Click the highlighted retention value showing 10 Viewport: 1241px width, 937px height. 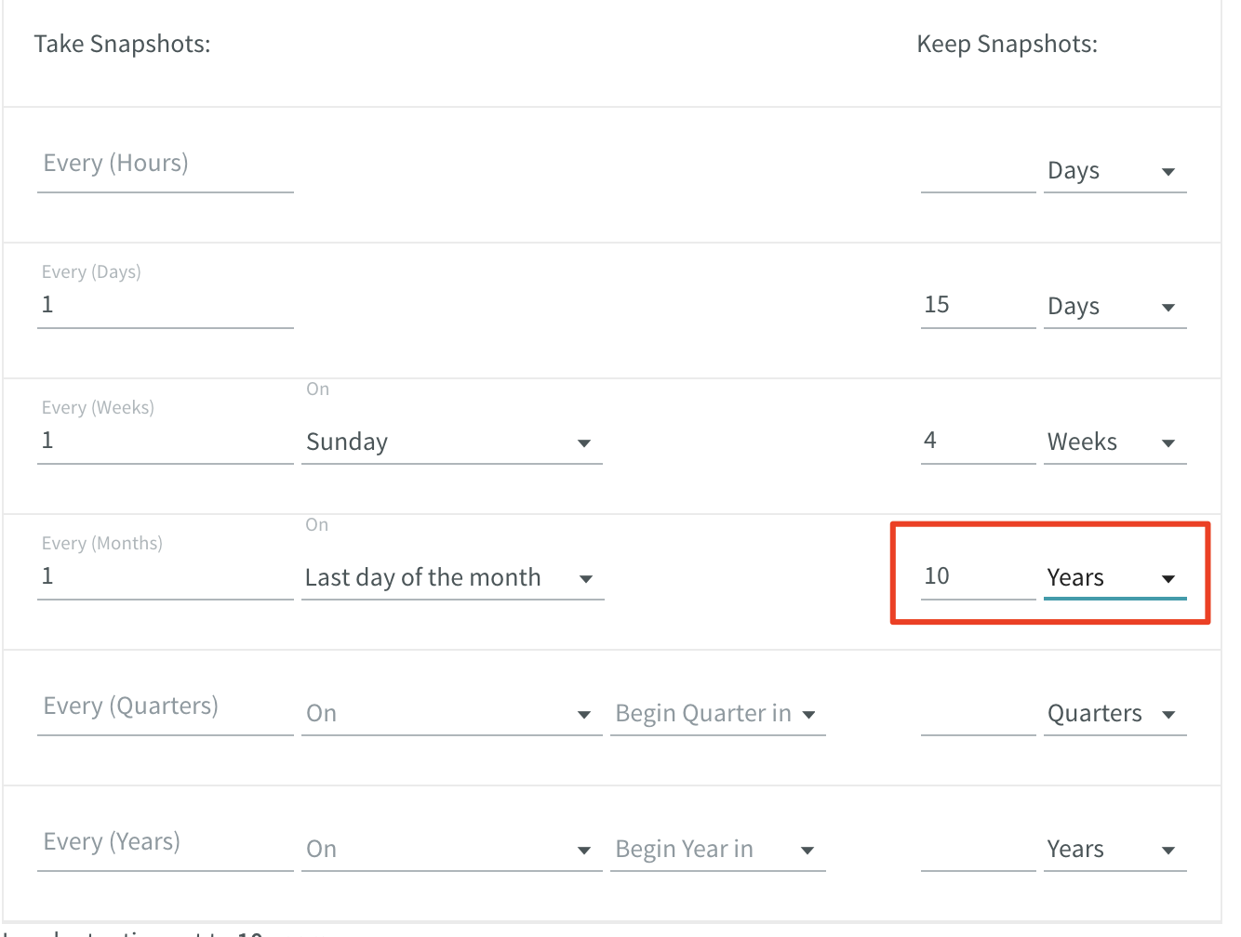(x=977, y=574)
